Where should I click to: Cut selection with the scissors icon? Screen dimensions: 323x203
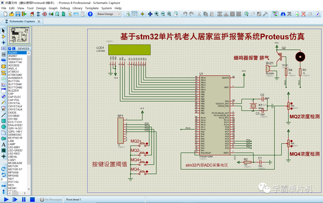pyautogui.click(x=199, y=14)
